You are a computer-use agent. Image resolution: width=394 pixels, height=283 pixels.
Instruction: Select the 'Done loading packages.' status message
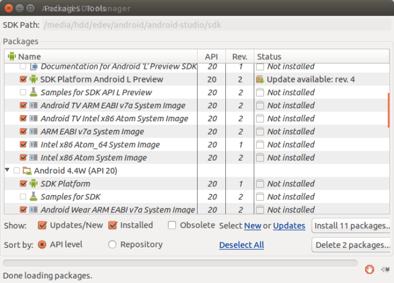[x=47, y=276]
